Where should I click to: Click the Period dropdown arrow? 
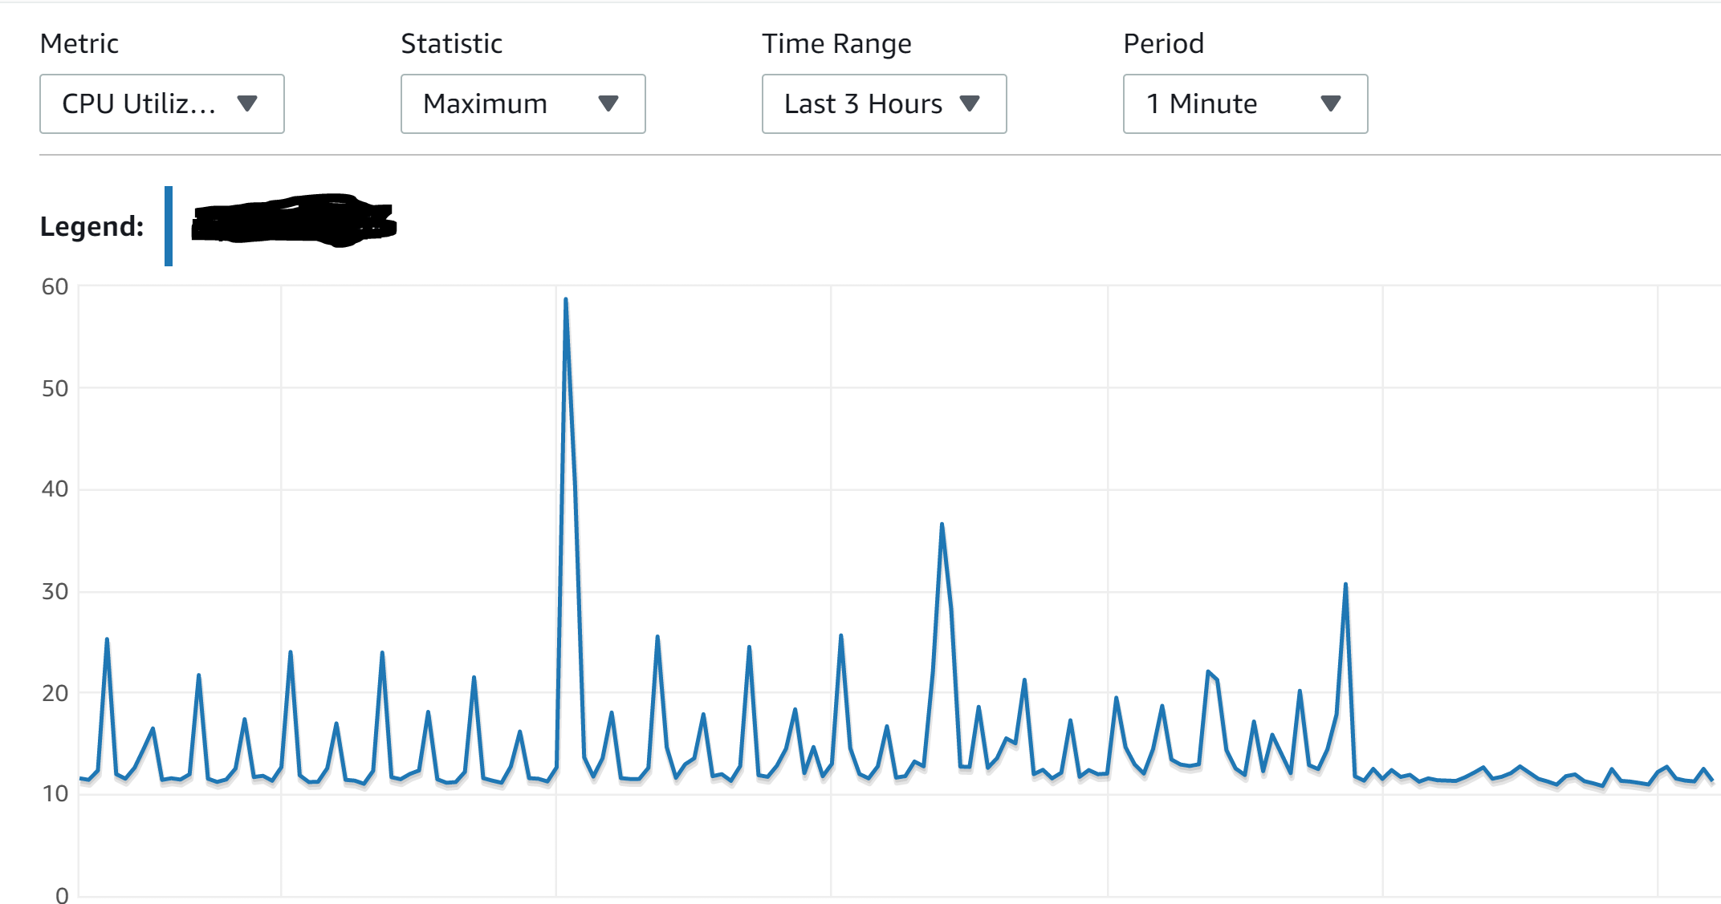(1330, 103)
